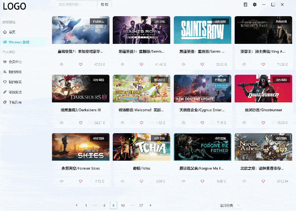
Task: Toggle the favorite heart for Cygnus Enterprises
Action: click(x=202, y=123)
